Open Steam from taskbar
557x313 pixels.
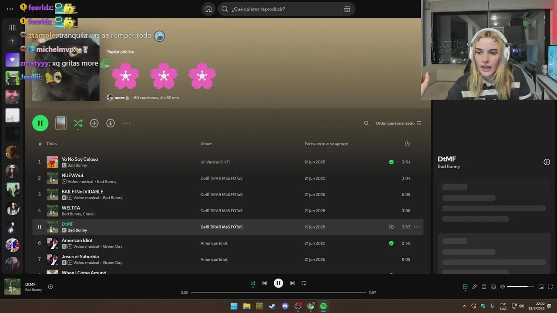tap(272, 306)
